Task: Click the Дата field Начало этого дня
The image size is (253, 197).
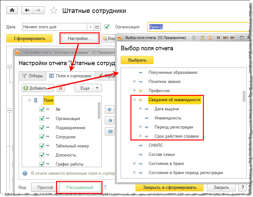Action: (55, 27)
